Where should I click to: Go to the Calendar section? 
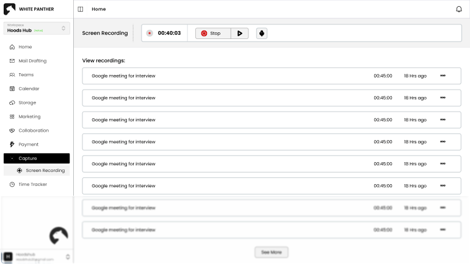pos(28,88)
